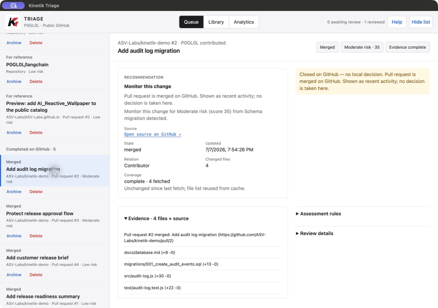Viewport: 438px width, 308px height.
Task: Open source on GitHub link
Action: coord(153,134)
